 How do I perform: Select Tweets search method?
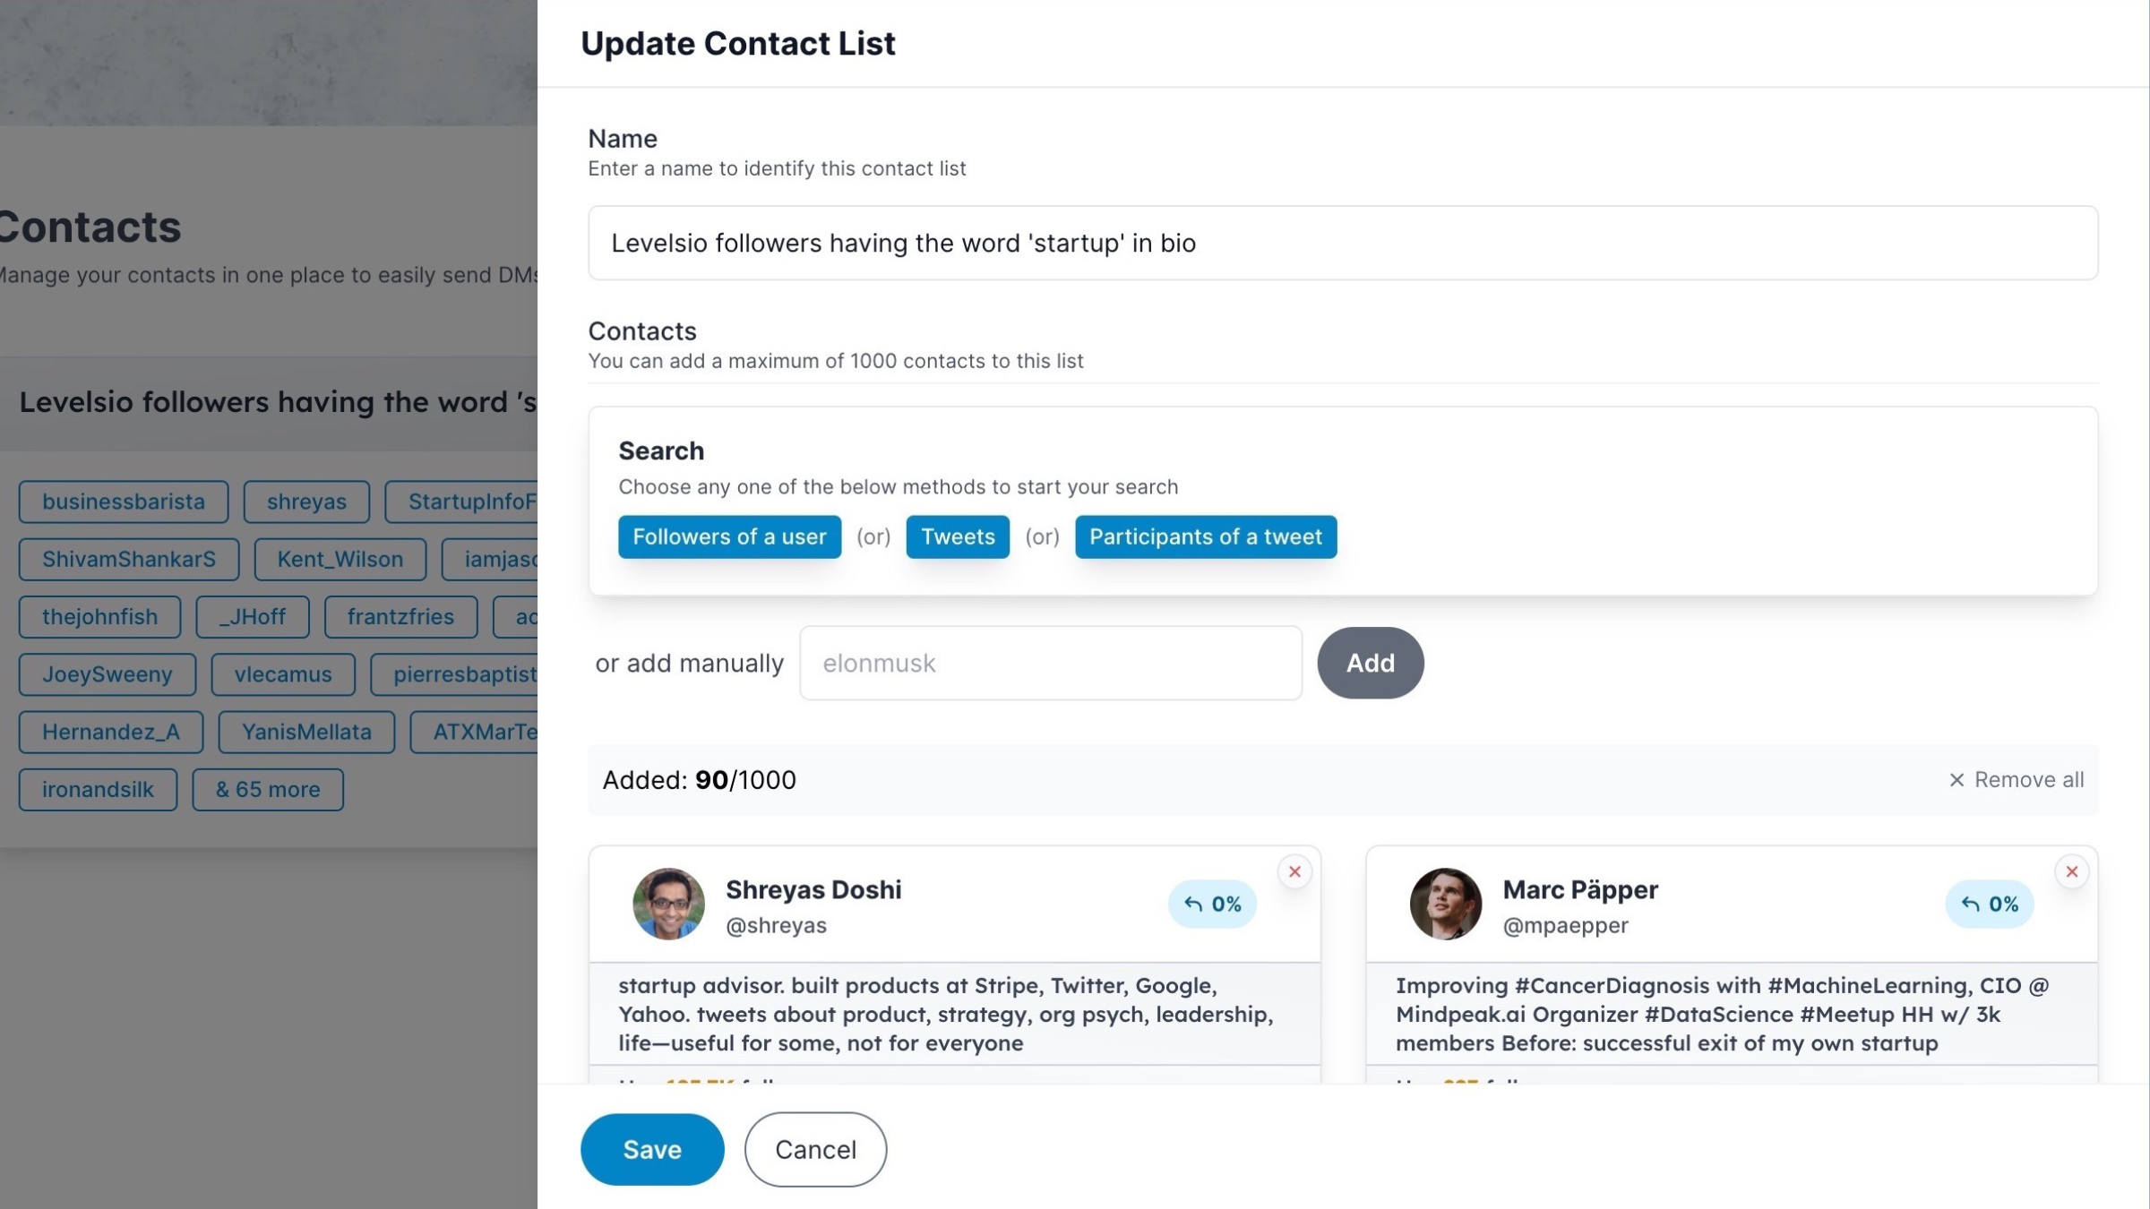[x=958, y=536]
